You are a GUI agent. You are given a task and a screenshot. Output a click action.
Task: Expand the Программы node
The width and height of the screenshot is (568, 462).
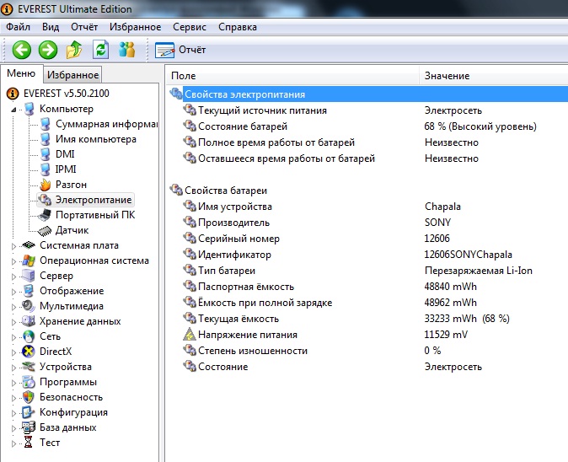[x=13, y=383]
